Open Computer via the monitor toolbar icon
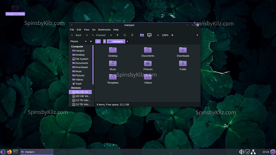This screenshot has width=276, height=155. point(149,35)
